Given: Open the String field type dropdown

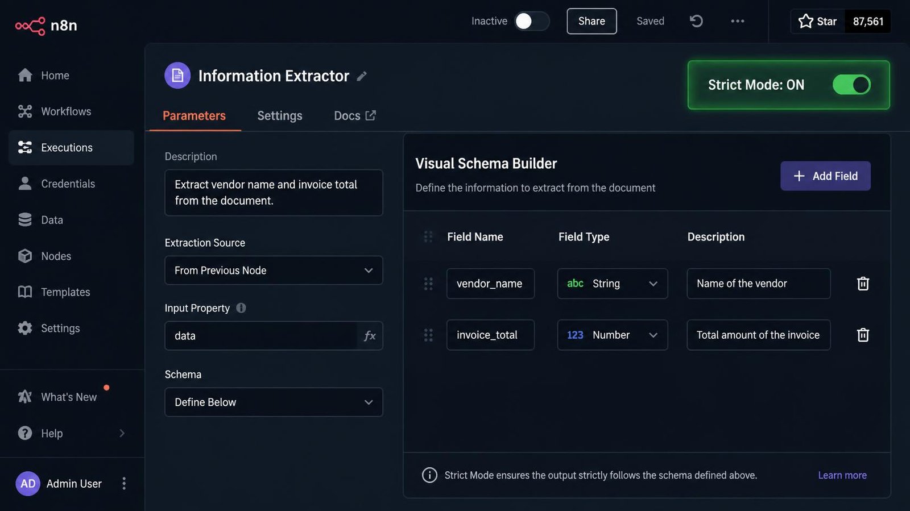Looking at the screenshot, I should [613, 284].
